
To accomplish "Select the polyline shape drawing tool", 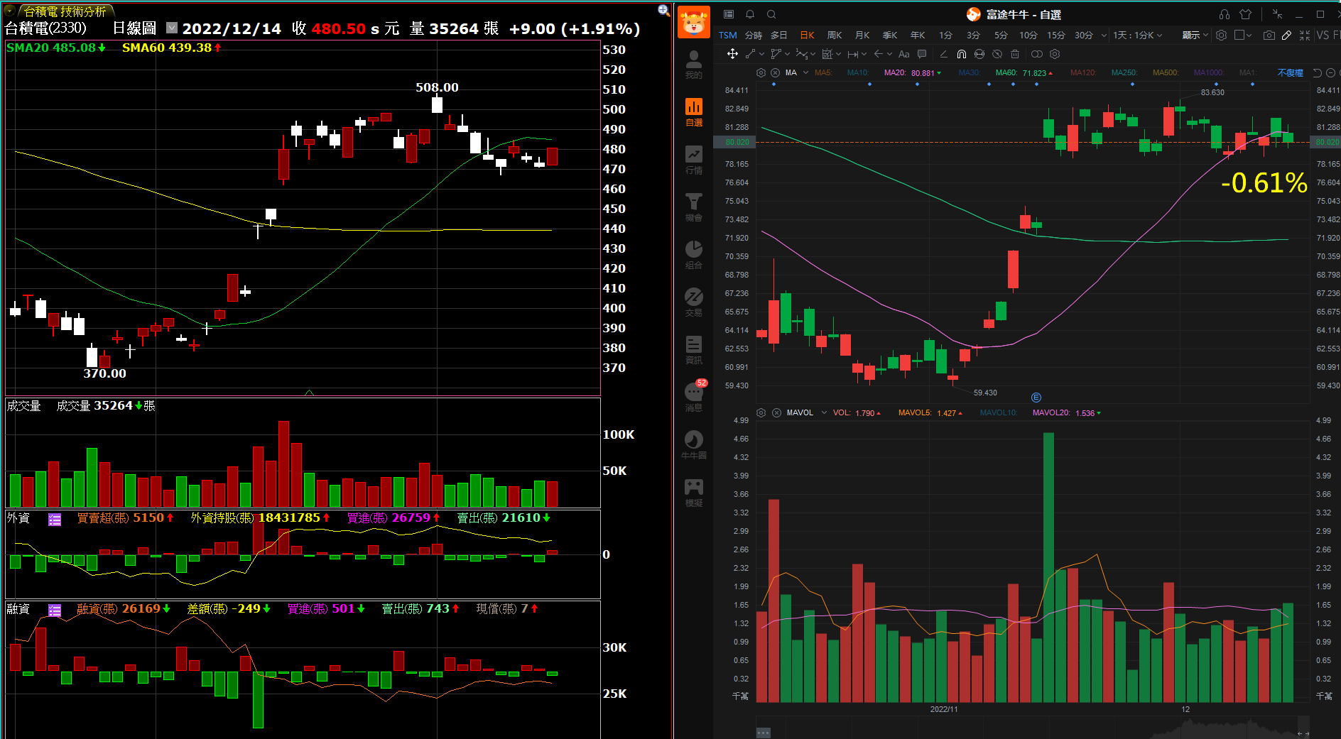I will [776, 54].
